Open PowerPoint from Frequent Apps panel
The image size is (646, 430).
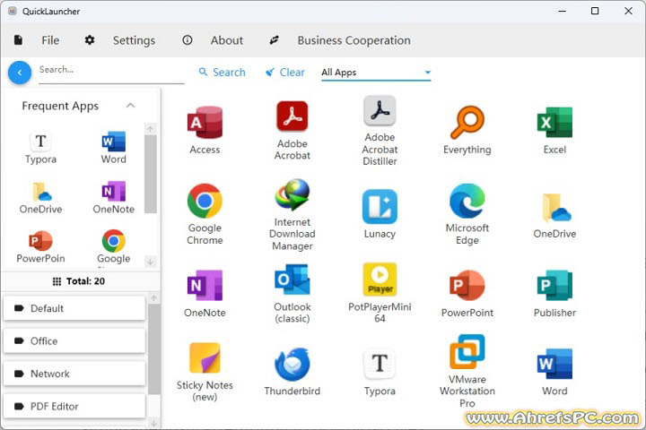point(40,247)
